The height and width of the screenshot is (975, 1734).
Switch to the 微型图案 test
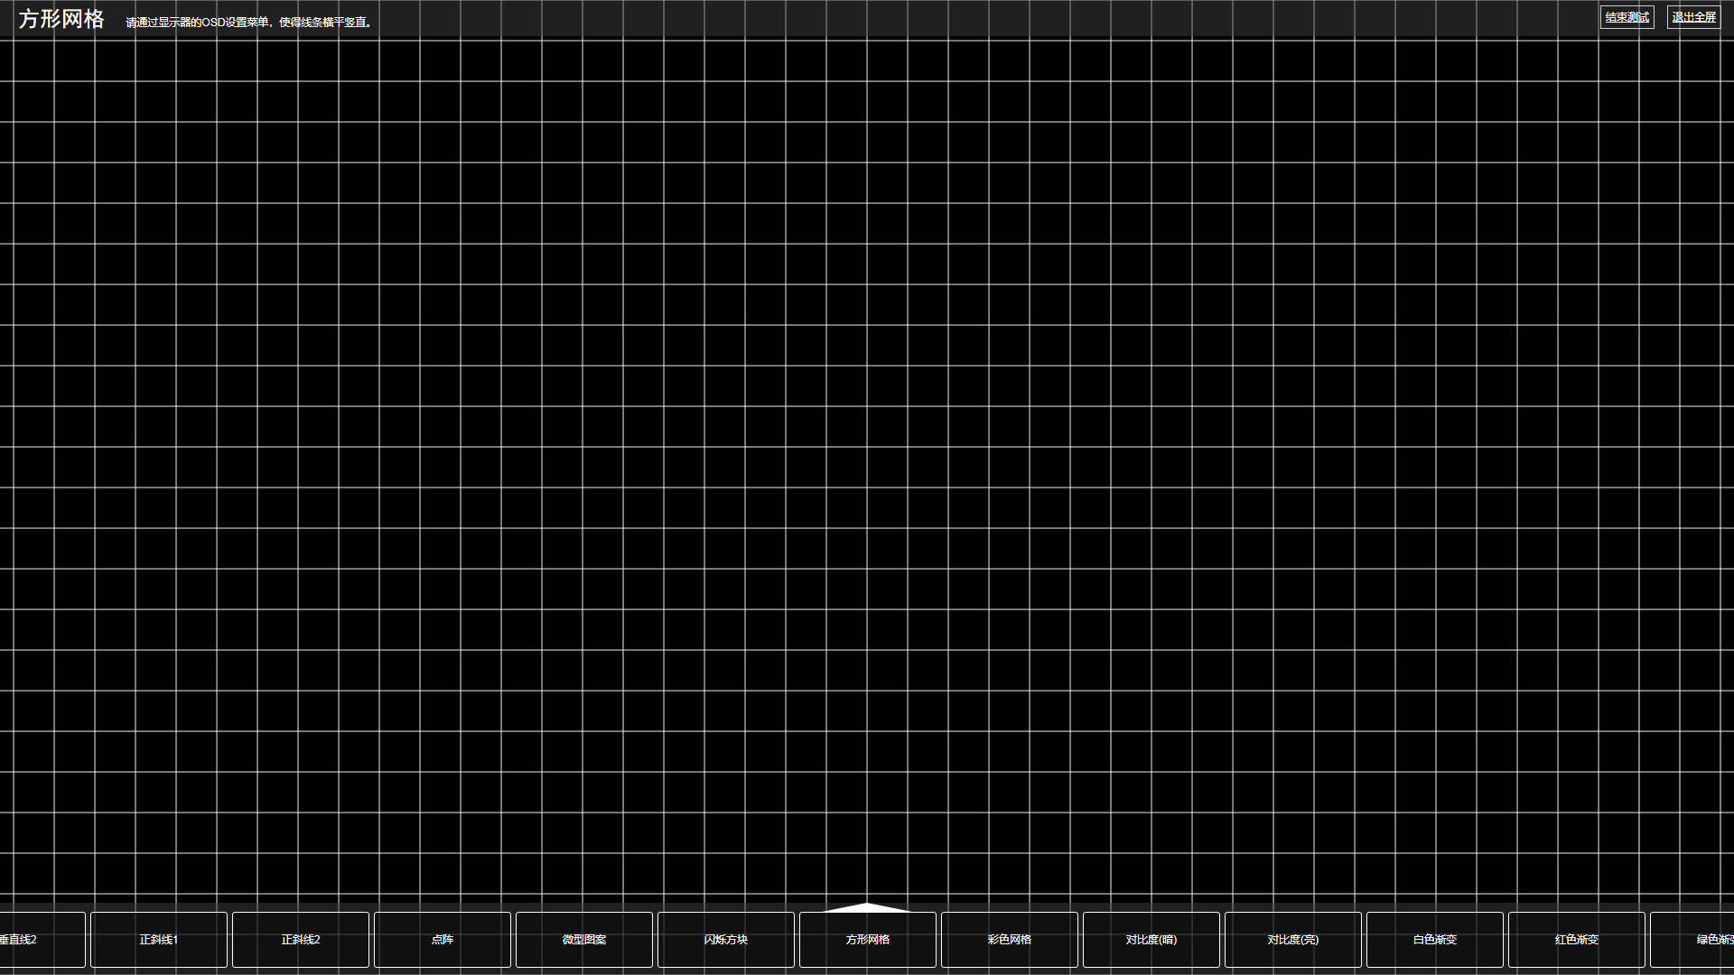584,940
